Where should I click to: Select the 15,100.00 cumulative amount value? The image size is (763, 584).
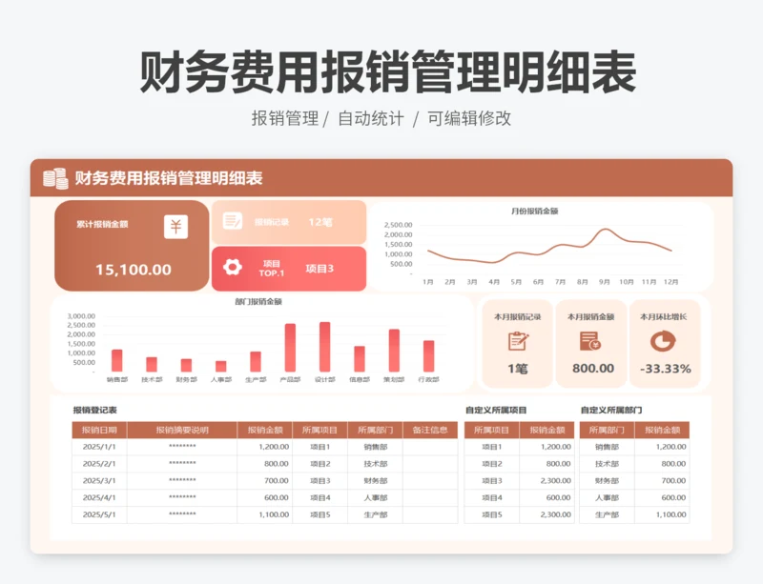(x=134, y=270)
